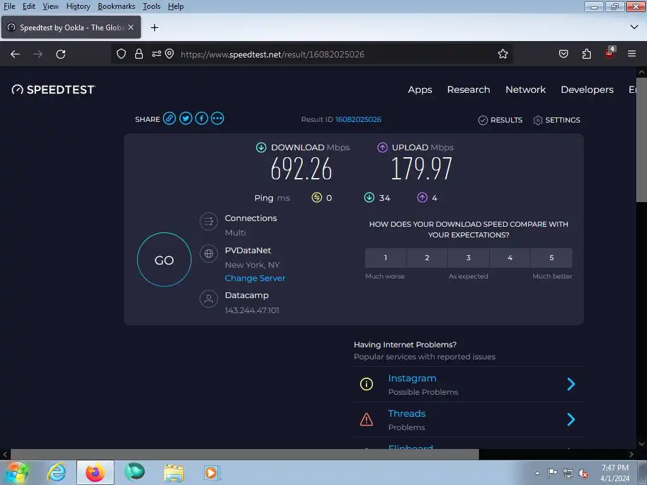Rate download speed as 5
Viewport: 647px width, 485px height.
[552, 258]
